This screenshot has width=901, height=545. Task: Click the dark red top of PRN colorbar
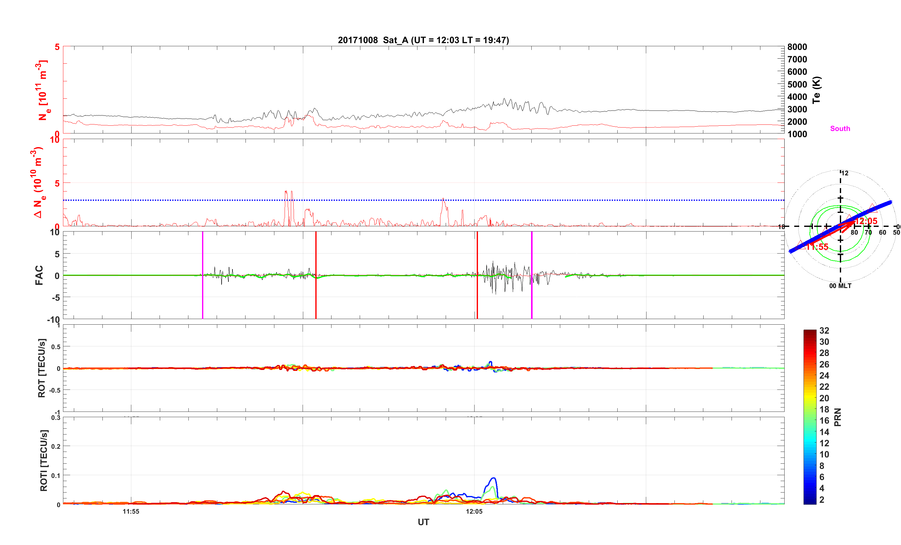pos(809,332)
